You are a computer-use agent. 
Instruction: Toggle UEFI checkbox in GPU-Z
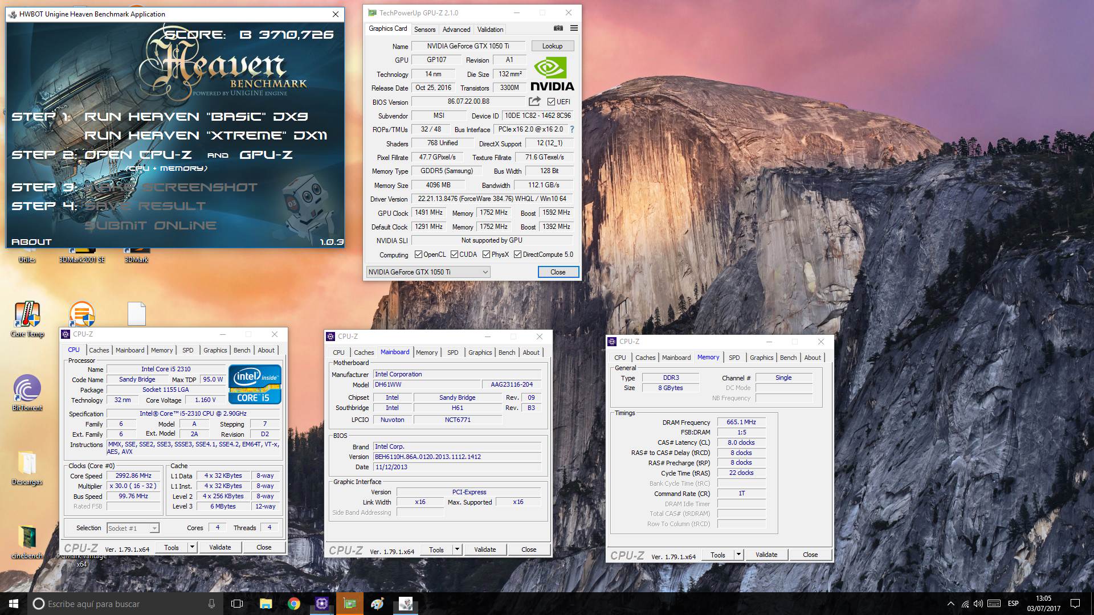coord(551,102)
